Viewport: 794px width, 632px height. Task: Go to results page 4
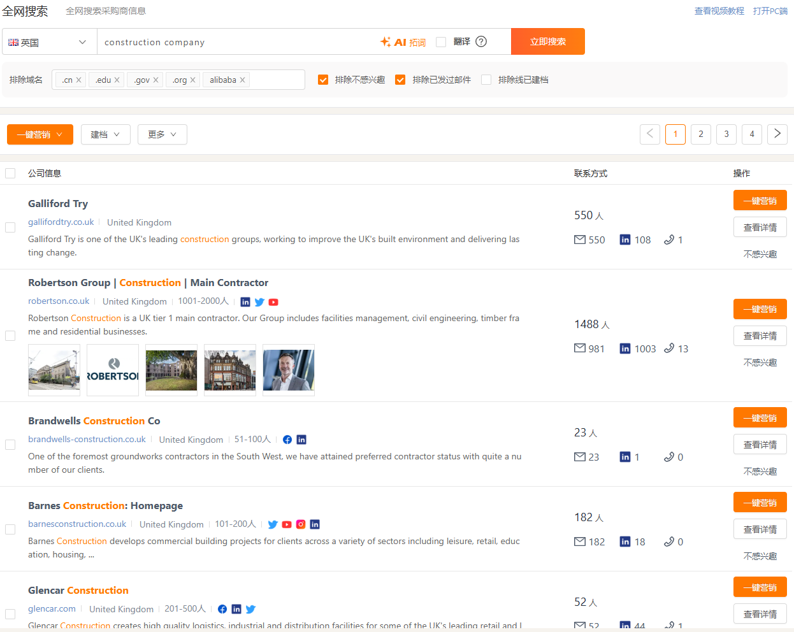coord(752,134)
